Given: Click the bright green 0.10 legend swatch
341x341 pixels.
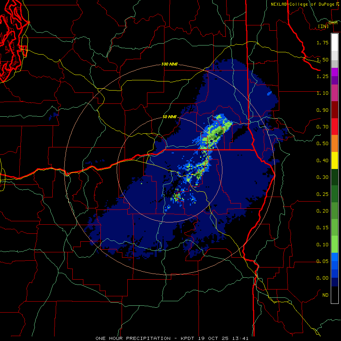Looking at the screenshot, I should pos(335,244).
